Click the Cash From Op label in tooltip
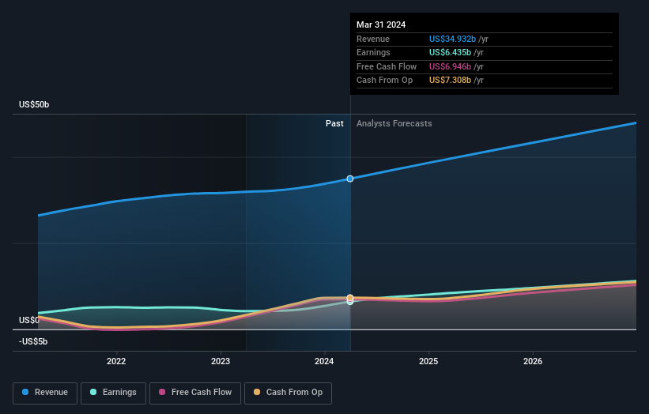Image resolution: width=649 pixels, height=414 pixels. pos(384,81)
